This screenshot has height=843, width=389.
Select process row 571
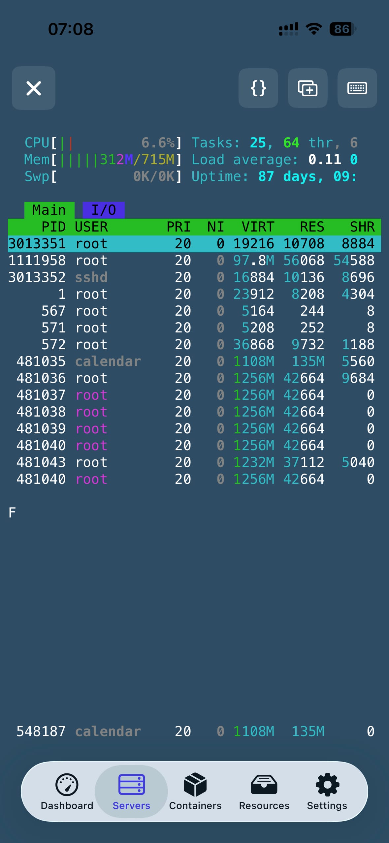(x=194, y=328)
